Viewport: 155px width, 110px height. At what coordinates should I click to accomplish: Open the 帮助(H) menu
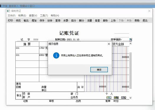point(55,16)
